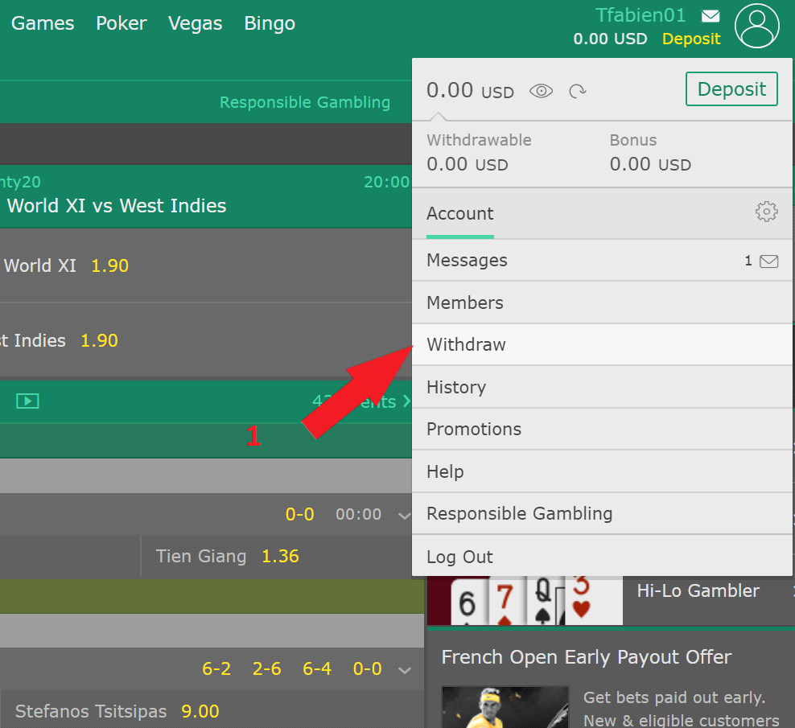Open the Hi-Lo Gambler cards thumbnail
The width and height of the screenshot is (795, 728).
(525, 601)
